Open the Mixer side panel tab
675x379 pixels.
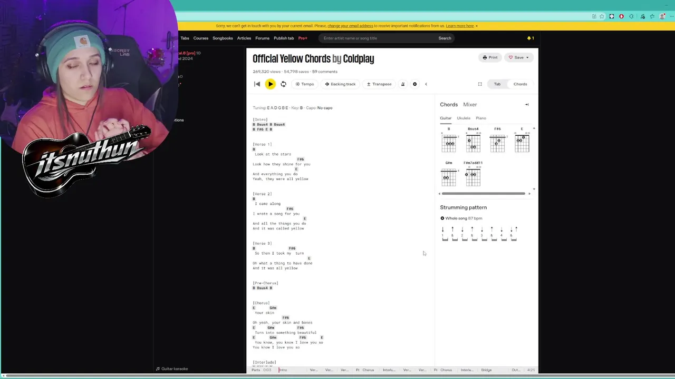point(470,105)
